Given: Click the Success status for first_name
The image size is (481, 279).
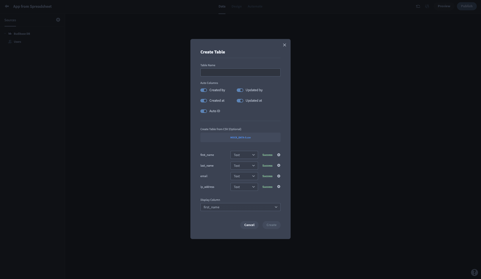Looking at the screenshot, I should click(267, 155).
